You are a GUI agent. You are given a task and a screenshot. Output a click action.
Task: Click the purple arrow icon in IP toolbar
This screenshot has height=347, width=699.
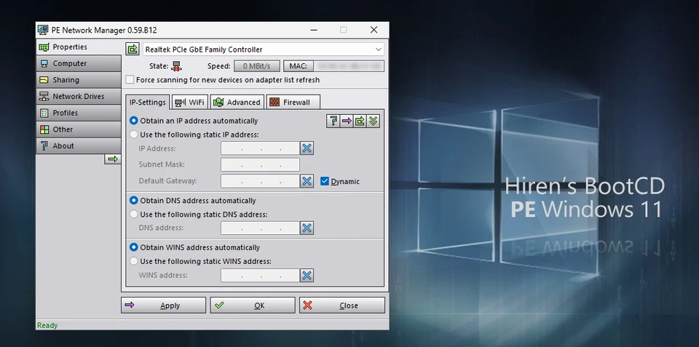346,121
